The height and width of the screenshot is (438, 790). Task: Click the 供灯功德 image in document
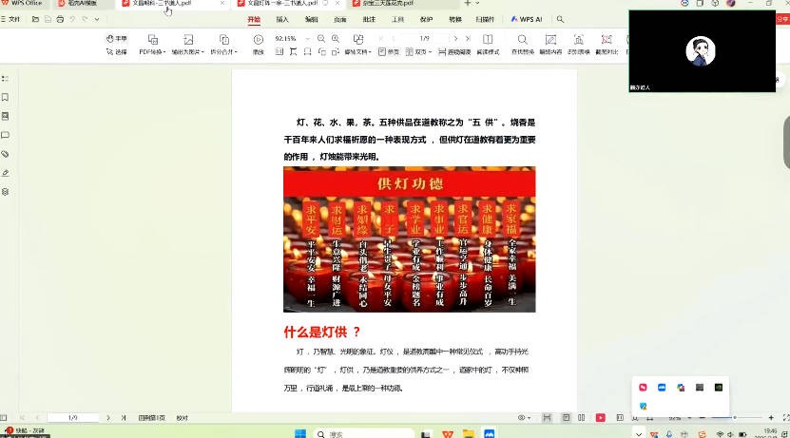pyautogui.click(x=409, y=239)
